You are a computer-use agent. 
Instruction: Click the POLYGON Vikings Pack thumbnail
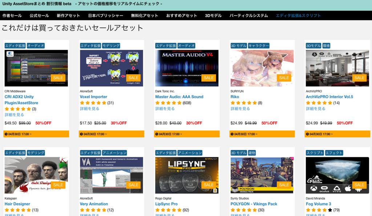[262, 175]
